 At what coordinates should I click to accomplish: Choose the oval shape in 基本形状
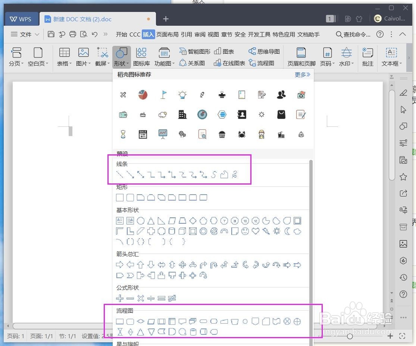click(141, 220)
